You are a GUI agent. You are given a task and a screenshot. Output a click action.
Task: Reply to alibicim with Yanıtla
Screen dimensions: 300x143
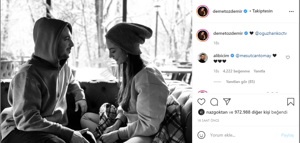pos(259,71)
